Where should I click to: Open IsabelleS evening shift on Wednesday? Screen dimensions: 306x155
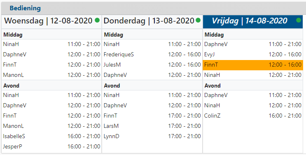pos(51,136)
